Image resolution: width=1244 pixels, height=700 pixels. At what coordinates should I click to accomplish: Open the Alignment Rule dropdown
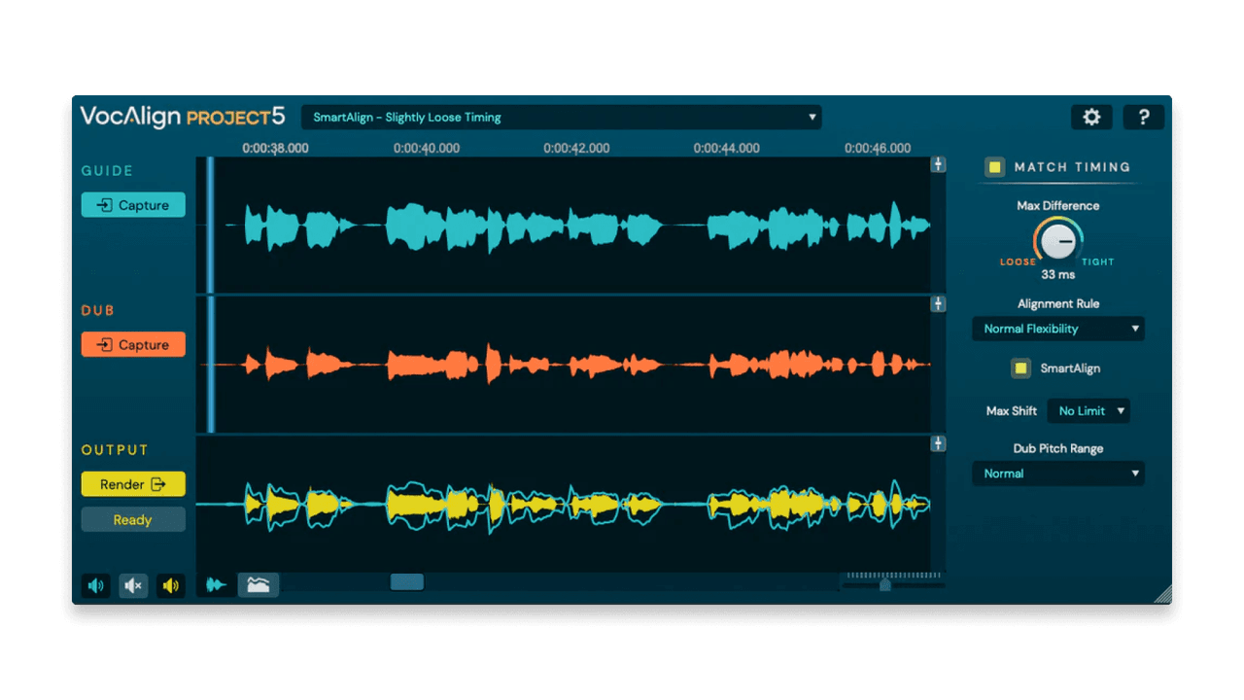[x=1057, y=329]
